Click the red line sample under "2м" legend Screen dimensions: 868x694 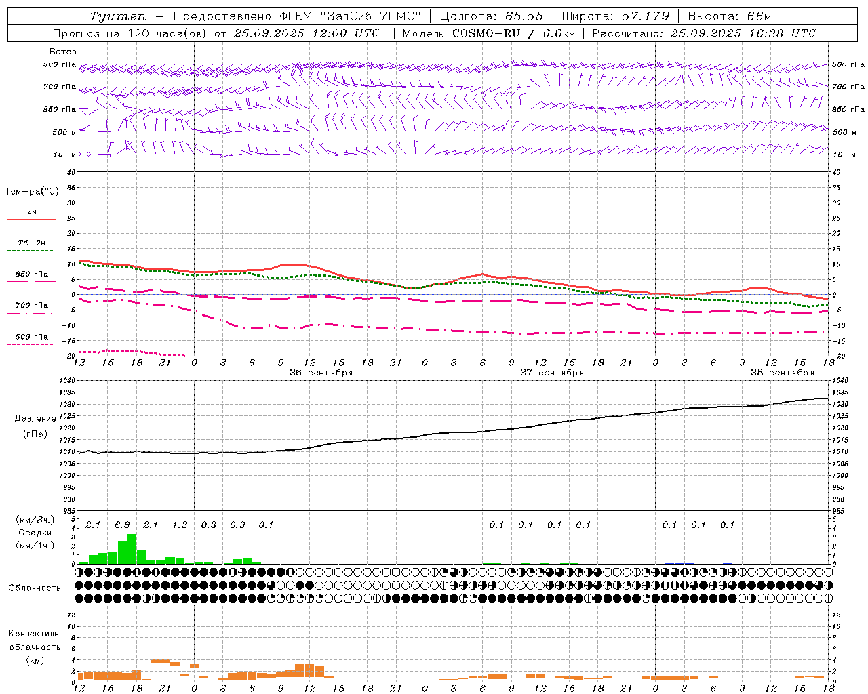31,220
